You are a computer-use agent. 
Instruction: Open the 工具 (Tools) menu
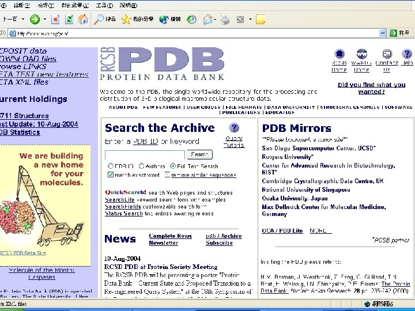coord(104,5)
